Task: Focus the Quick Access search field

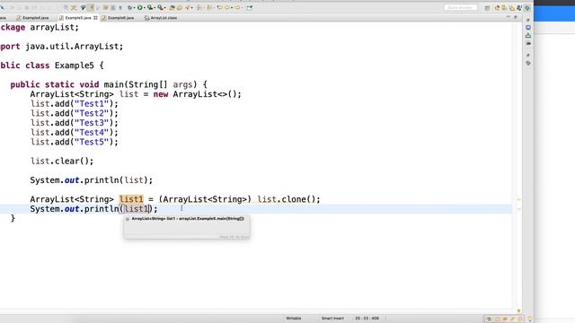Action: coord(461,7)
